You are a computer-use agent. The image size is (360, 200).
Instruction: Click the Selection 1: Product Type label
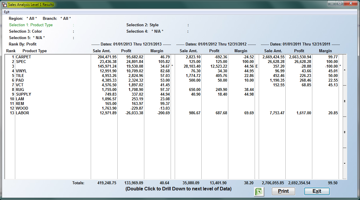pos(31,25)
